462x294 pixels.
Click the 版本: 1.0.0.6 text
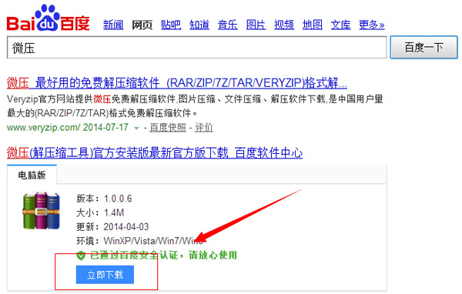coord(104,199)
